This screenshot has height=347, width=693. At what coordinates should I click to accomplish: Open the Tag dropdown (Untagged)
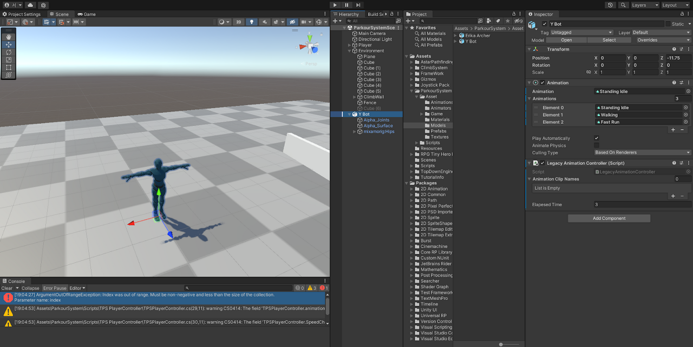(582, 32)
